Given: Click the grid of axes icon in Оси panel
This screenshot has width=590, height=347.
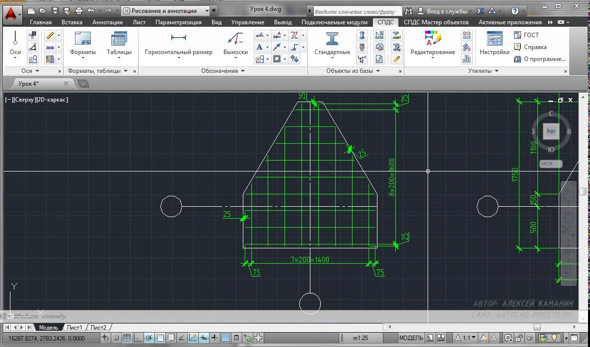Looking at the screenshot, I should point(33,35).
